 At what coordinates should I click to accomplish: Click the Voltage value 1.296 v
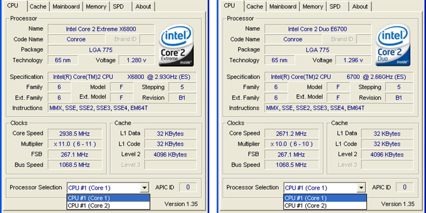tap(353, 60)
